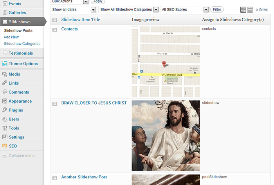The image size is (274, 185).
Task: Click the Jesus painting preview thumbnail
Action: click(166, 135)
